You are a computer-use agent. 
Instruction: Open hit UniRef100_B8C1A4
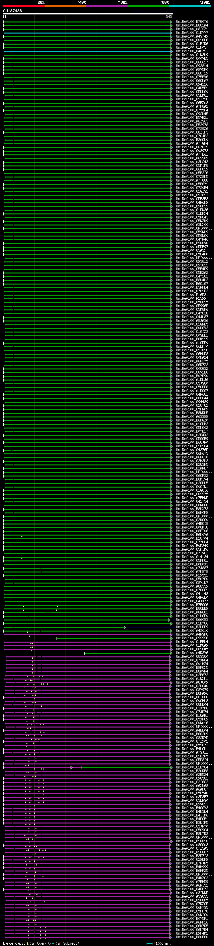tap(192, 26)
